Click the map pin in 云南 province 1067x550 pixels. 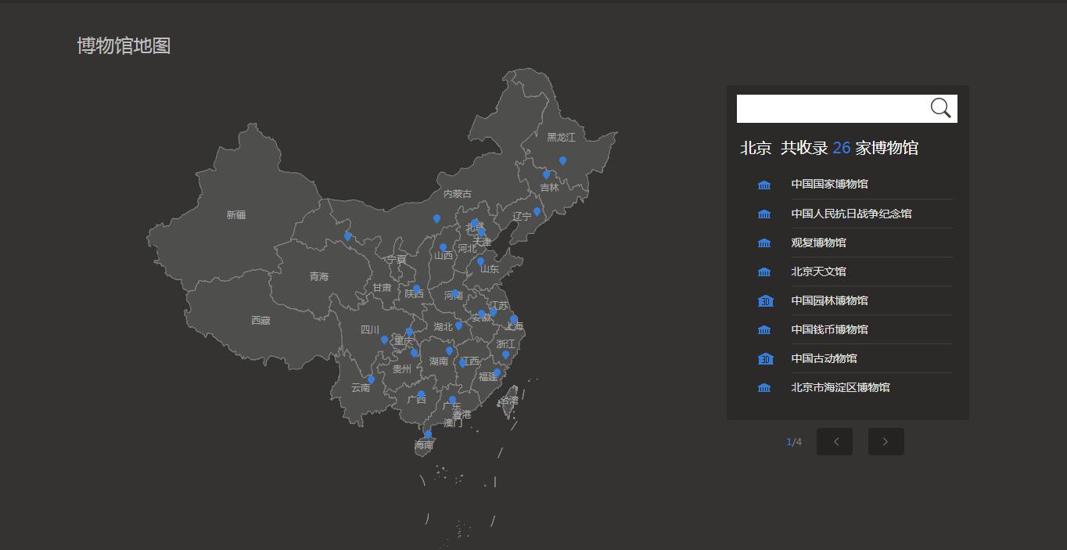(x=371, y=379)
